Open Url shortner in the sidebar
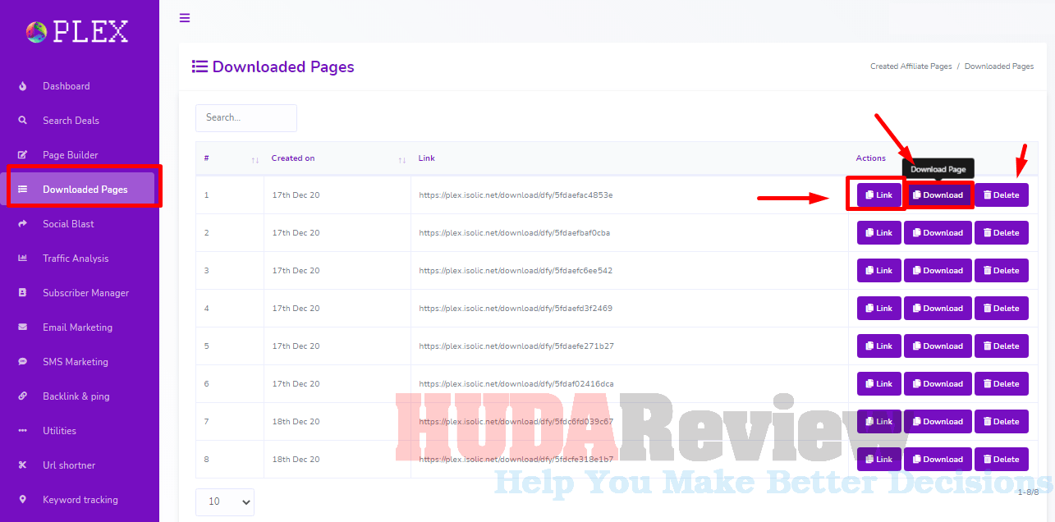Viewport: 1055px width, 522px height. (x=69, y=465)
